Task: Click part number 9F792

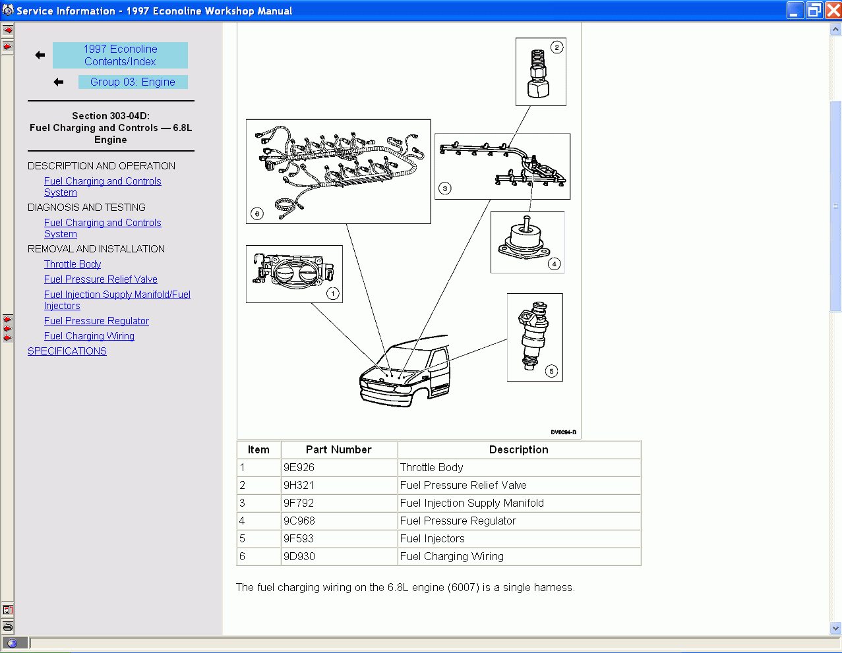Action: tap(299, 503)
